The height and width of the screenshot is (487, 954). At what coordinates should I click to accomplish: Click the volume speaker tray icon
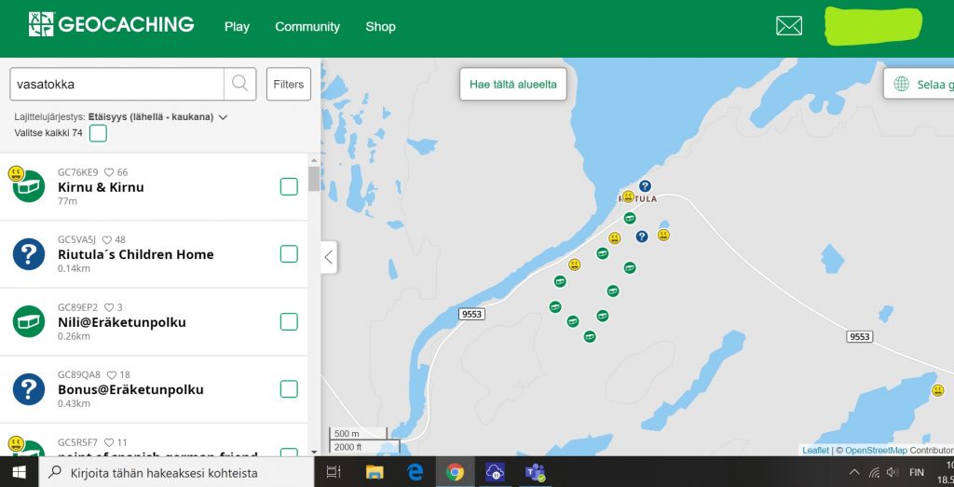click(x=893, y=472)
